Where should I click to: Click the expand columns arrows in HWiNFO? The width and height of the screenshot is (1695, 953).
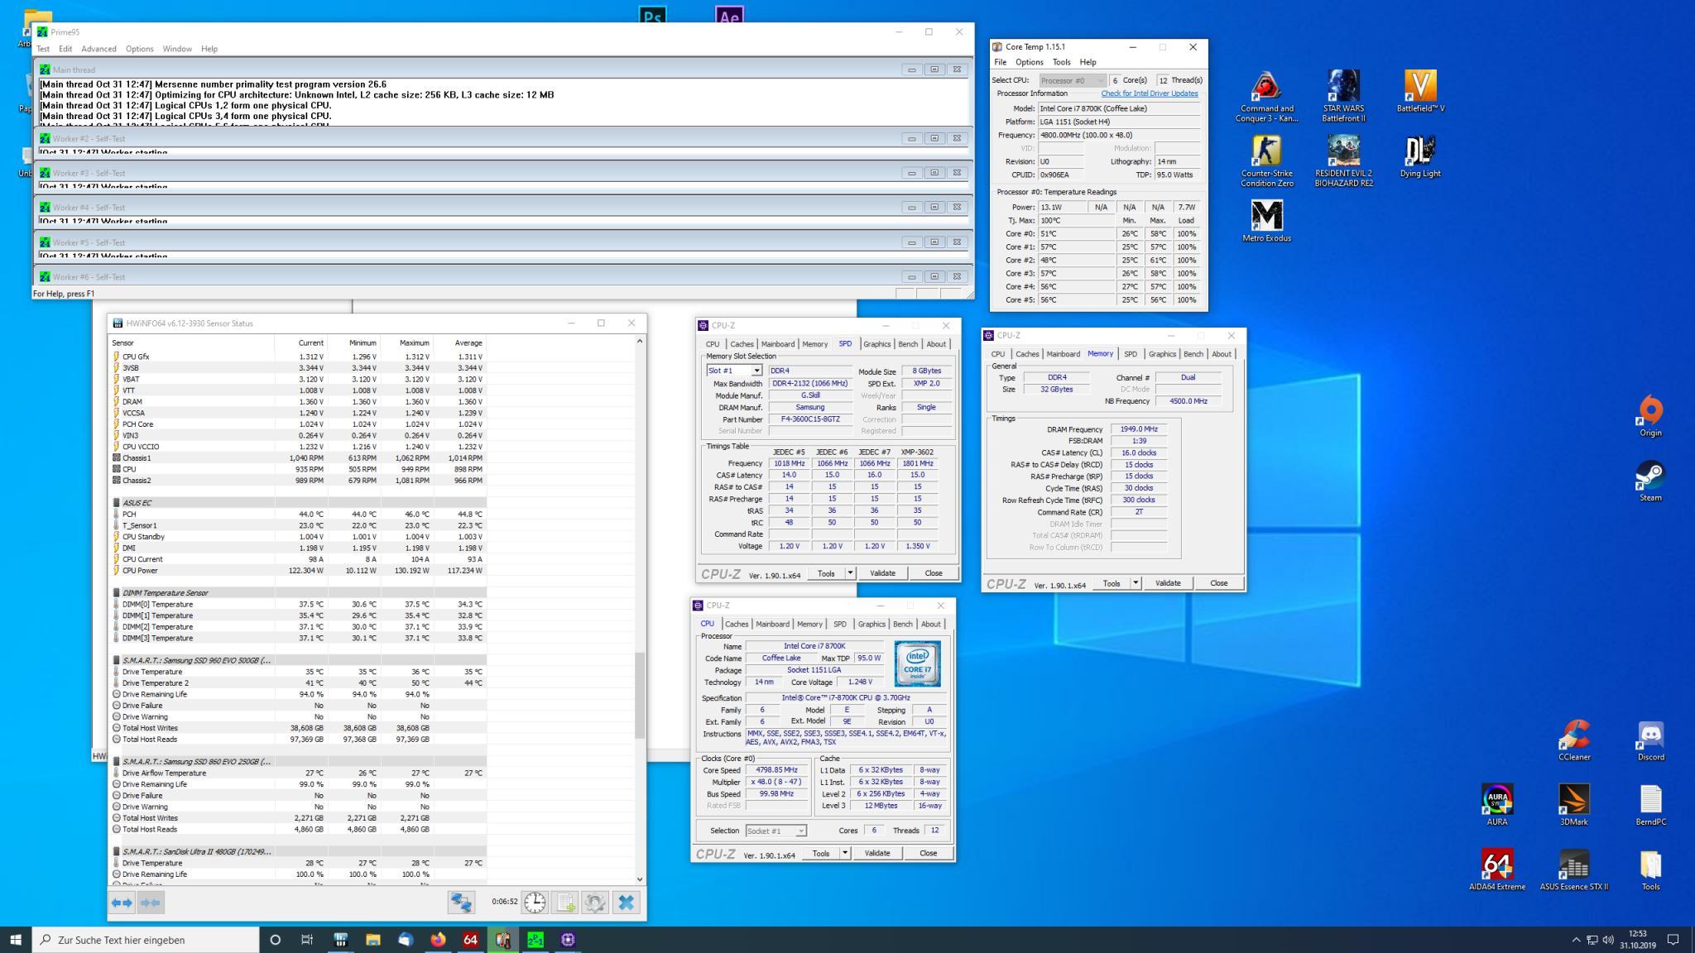click(x=122, y=903)
